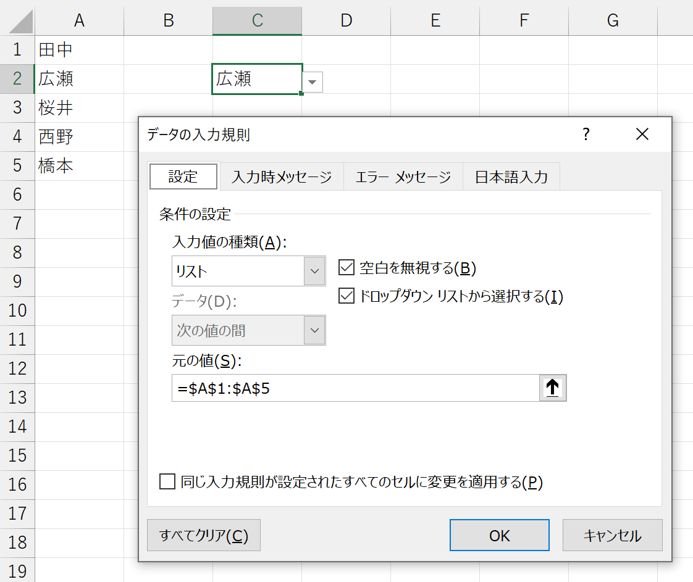693x582 pixels.
Task: Click the すべてクリア button
Action: click(204, 535)
